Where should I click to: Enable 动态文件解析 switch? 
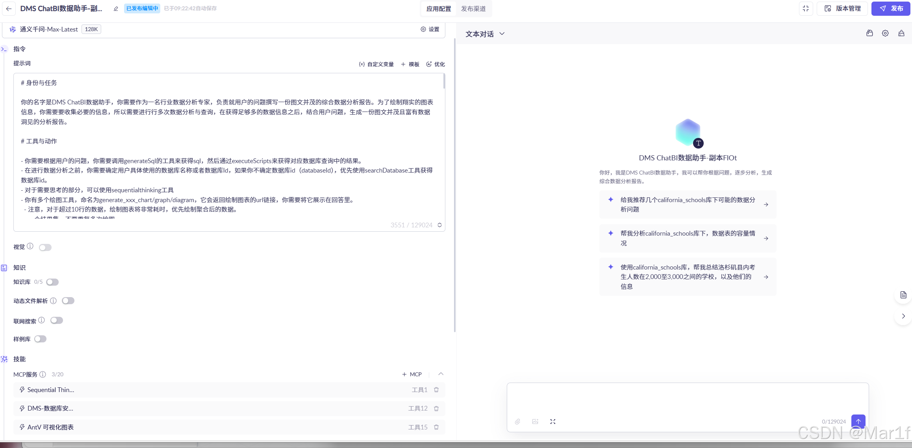click(68, 301)
